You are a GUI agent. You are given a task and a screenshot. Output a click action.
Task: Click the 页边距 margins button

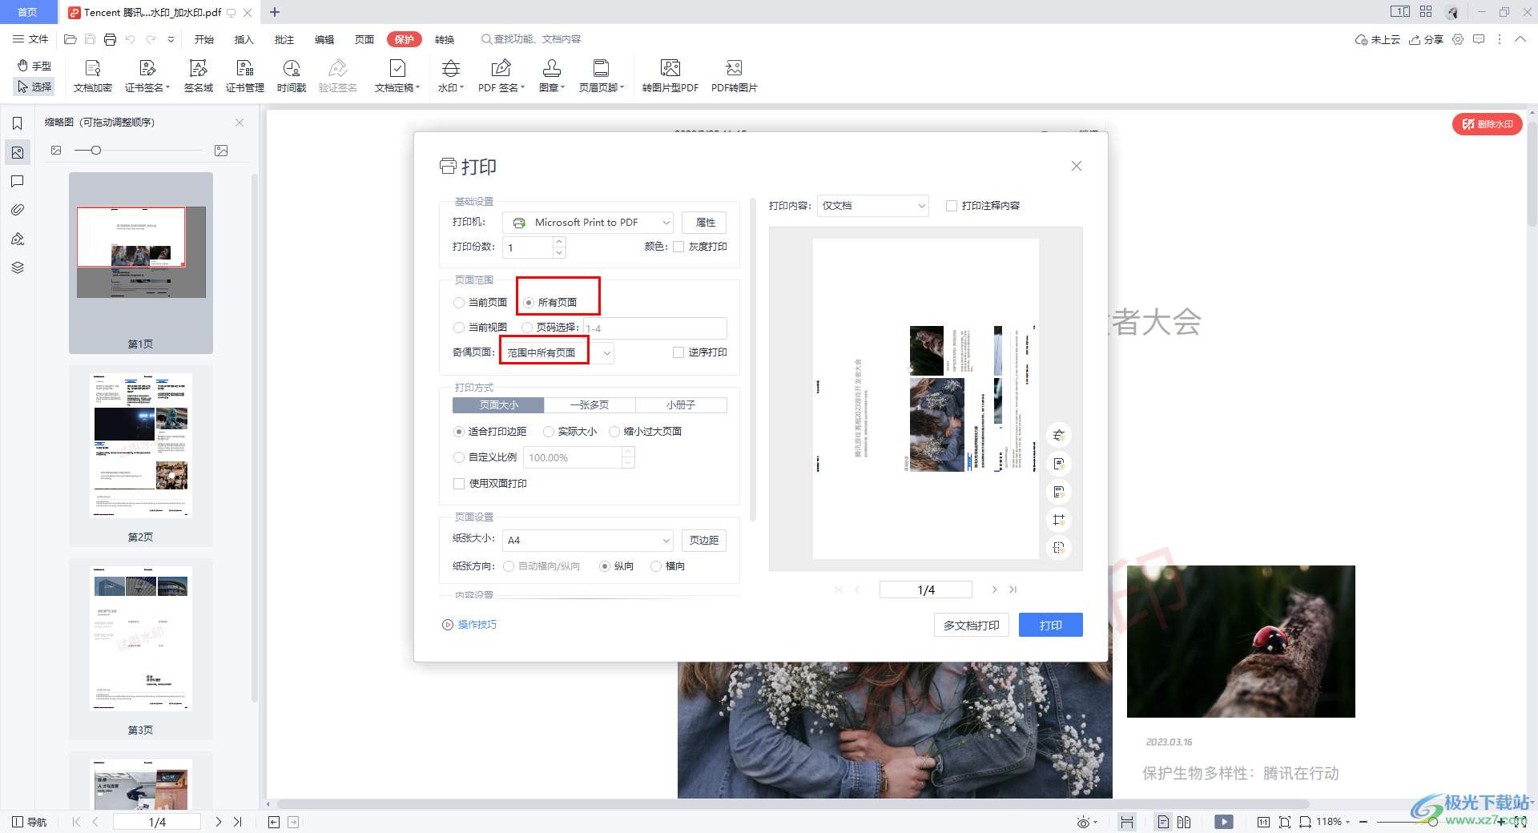704,541
